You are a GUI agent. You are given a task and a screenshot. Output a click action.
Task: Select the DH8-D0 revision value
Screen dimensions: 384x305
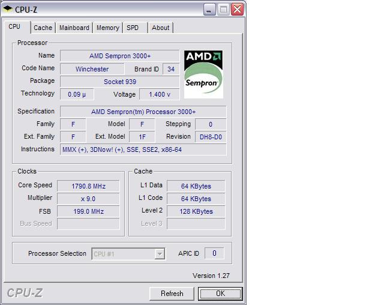click(x=211, y=137)
